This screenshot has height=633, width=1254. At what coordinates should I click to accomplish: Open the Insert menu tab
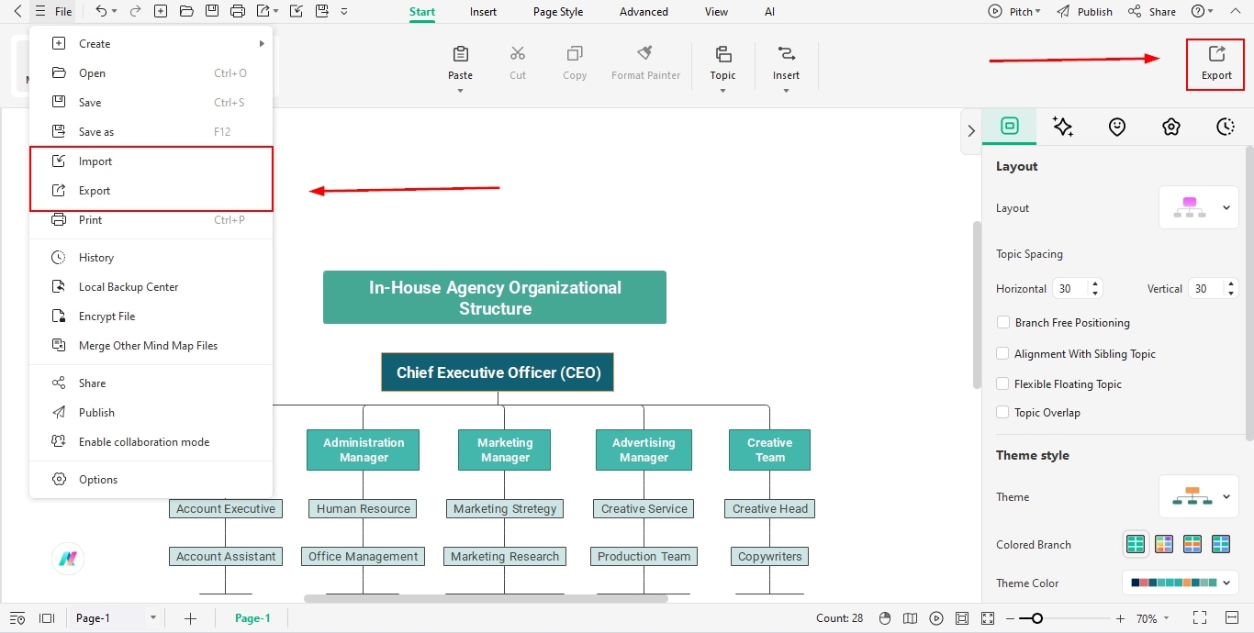click(483, 12)
